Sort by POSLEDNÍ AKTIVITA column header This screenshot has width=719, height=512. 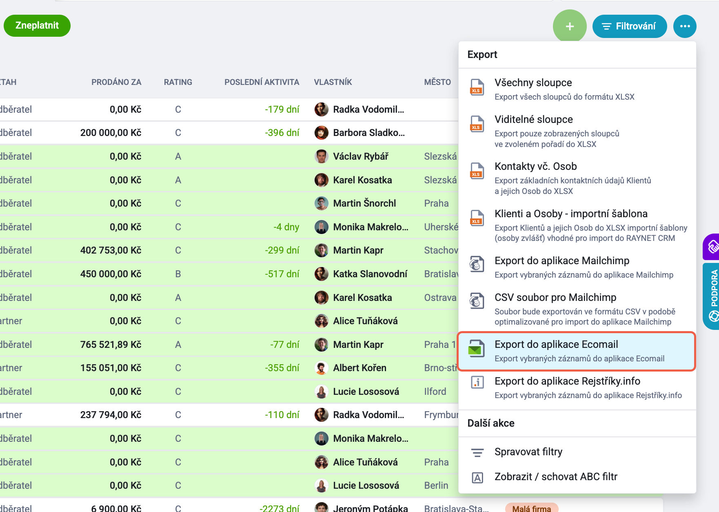coord(262,82)
